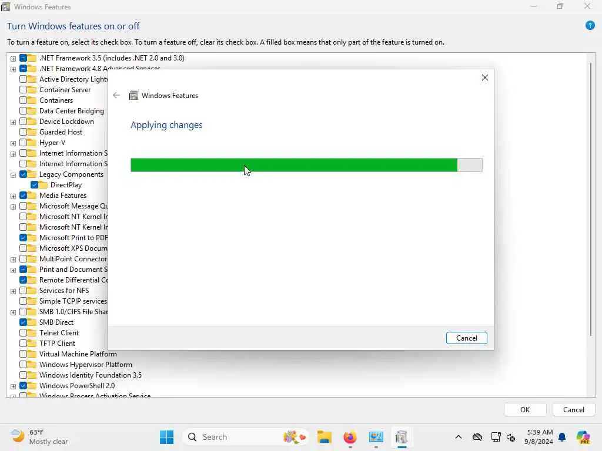
Task: Expand Microsoft Message Queue node
Action: click(x=13, y=207)
